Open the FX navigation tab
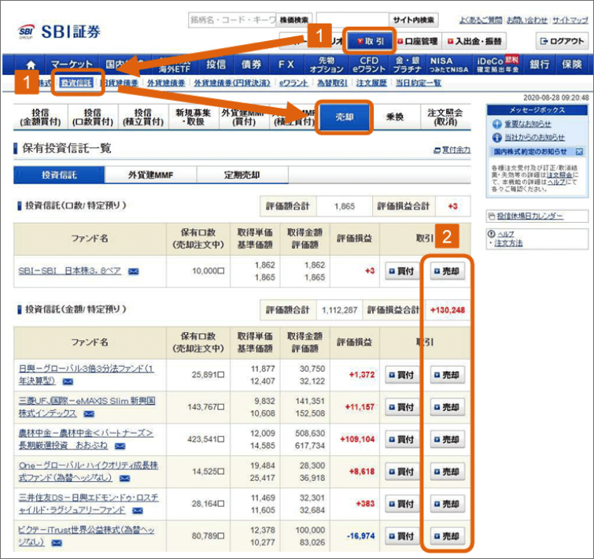The image size is (594, 559). pos(286,64)
